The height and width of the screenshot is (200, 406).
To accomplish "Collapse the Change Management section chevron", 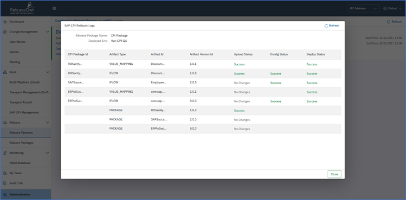I will pos(47,32).
